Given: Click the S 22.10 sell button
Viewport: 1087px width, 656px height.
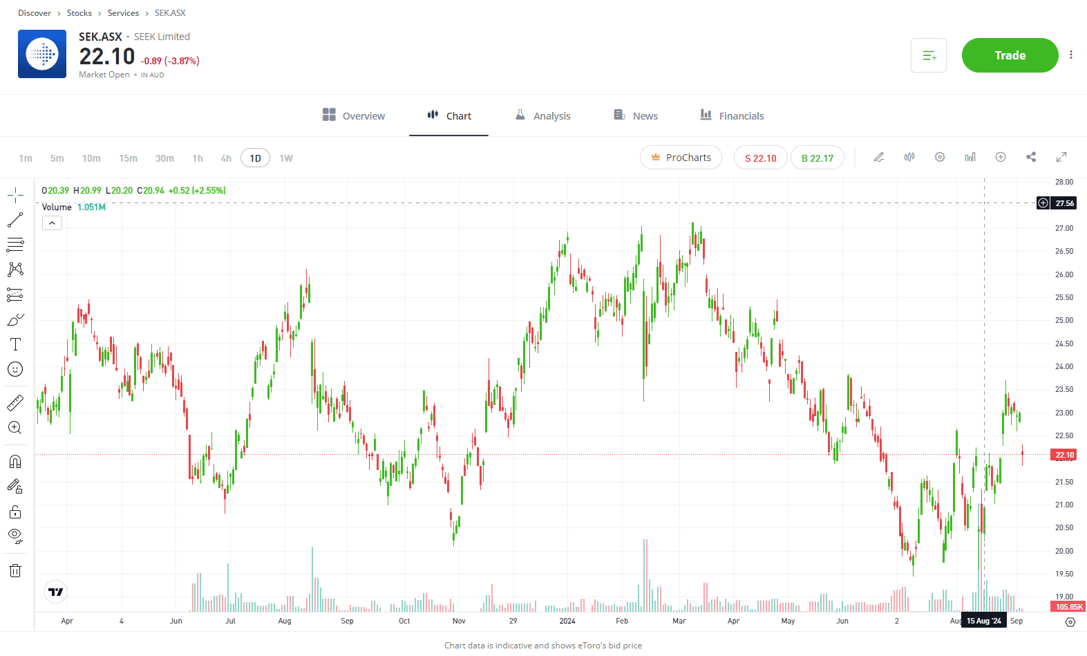Looking at the screenshot, I should [x=760, y=158].
